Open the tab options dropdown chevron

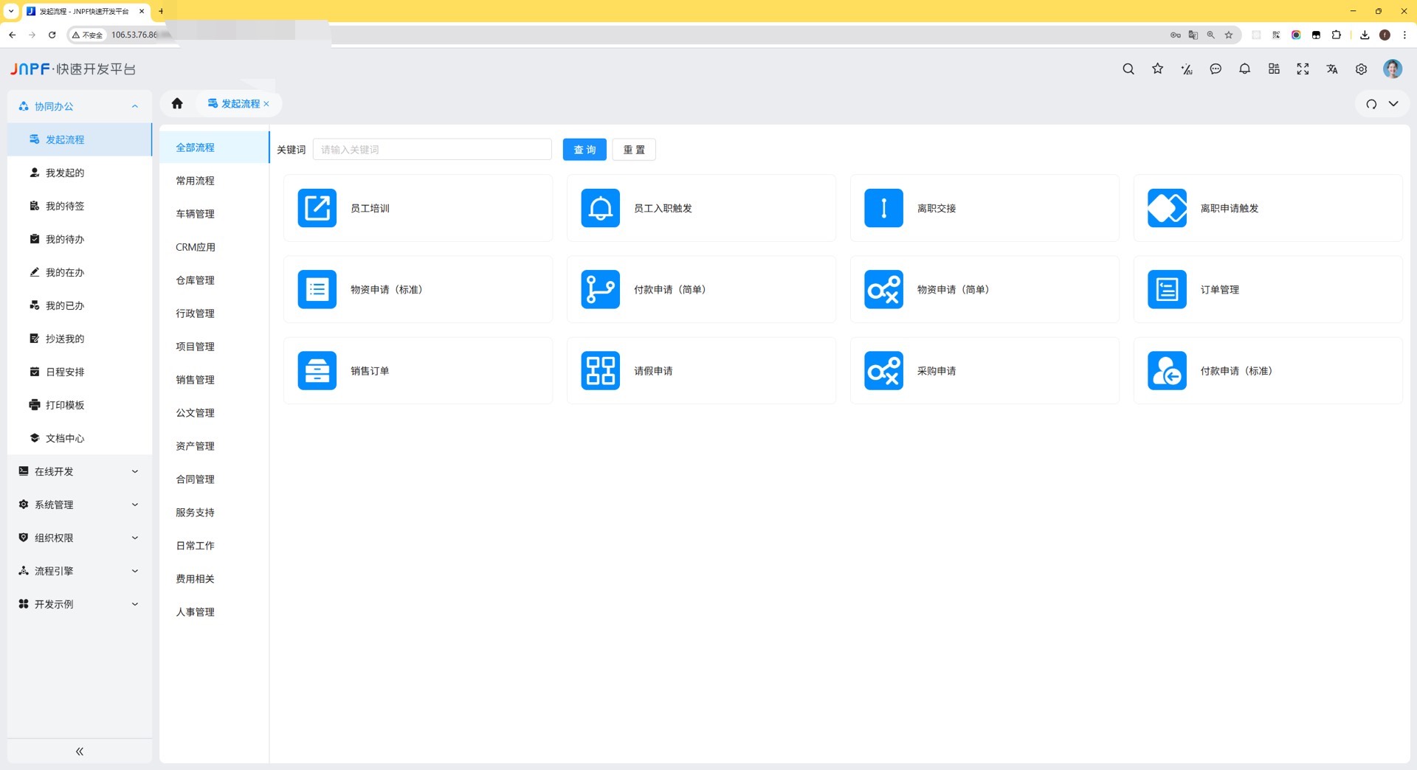tap(1393, 104)
